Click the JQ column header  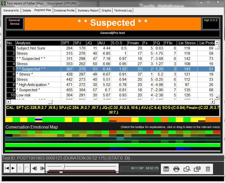[x=92, y=43]
